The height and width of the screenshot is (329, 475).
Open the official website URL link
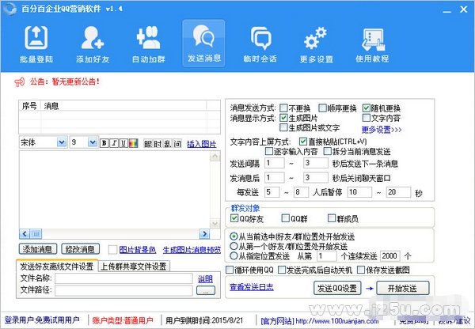point(337,321)
